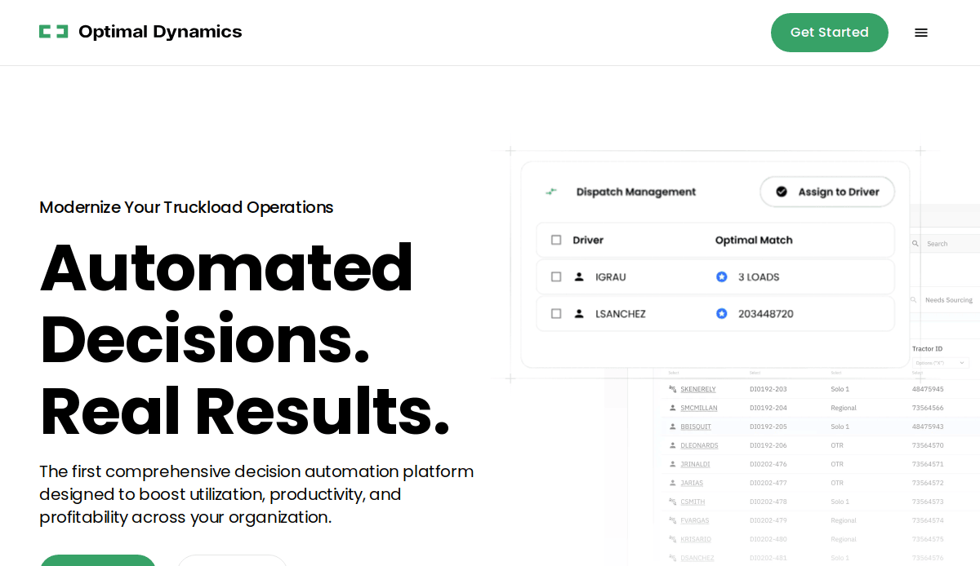Click the Needs Sourcing filter field

pyautogui.click(x=948, y=300)
